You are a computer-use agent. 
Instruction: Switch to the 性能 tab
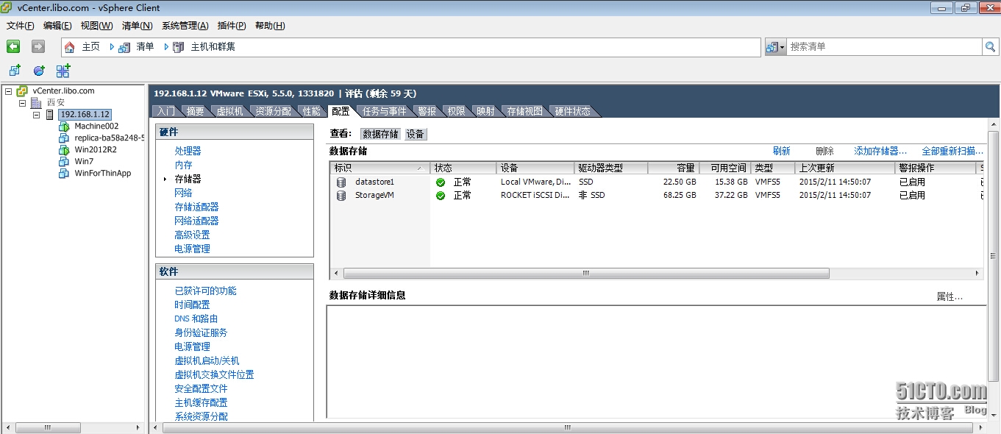coord(311,111)
